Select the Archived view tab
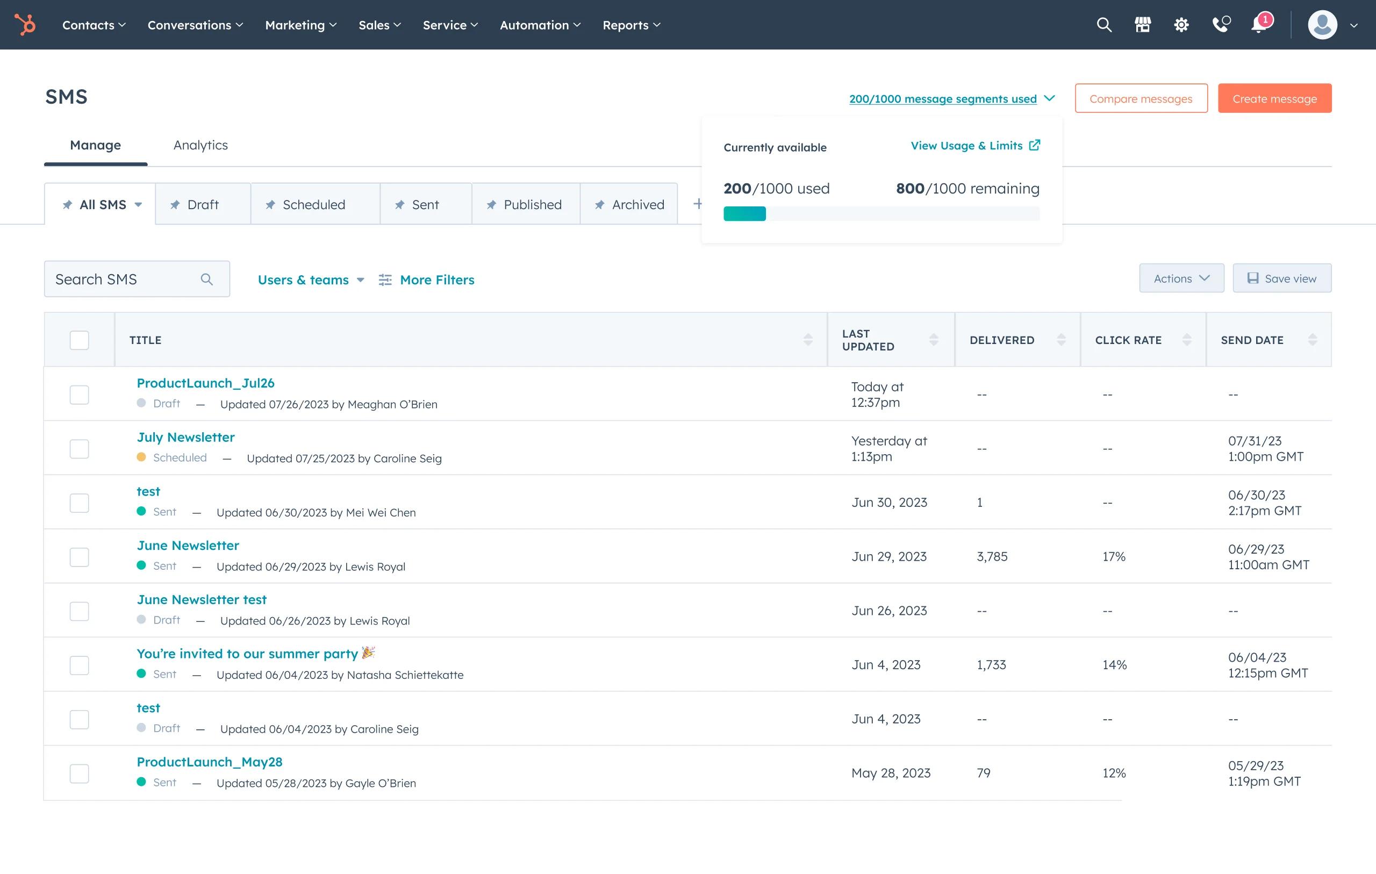 pyautogui.click(x=629, y=204)
